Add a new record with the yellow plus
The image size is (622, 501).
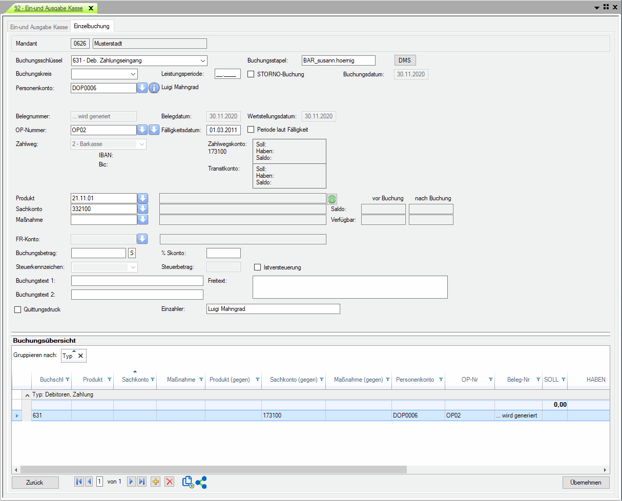tap(156, 482)
